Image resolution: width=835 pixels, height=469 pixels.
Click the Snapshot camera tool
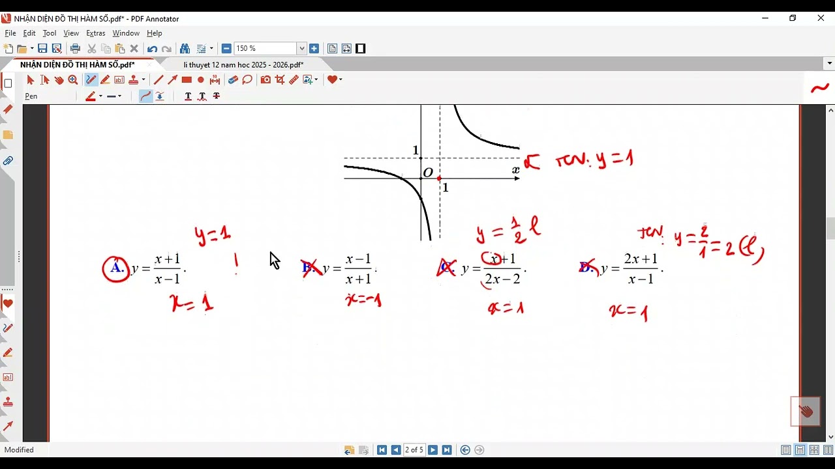266,80
